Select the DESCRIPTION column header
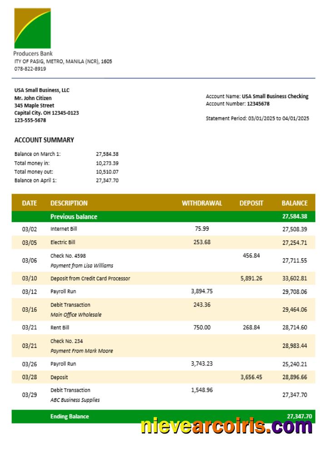The width and height of the screenshot is (327, 454). (x=69, y=203)
